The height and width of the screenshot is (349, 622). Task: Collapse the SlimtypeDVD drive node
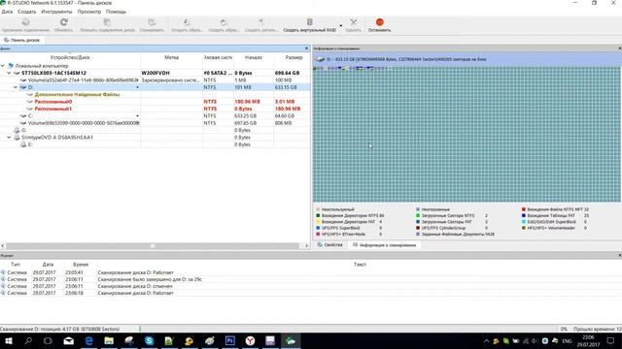9,138
